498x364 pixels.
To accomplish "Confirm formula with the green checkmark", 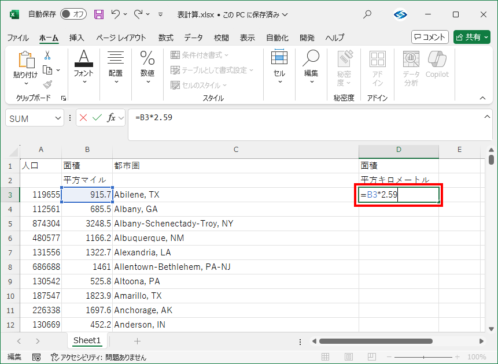I will point(97,118).
